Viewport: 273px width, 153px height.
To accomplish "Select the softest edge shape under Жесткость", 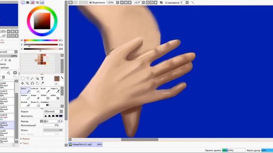I will (x=46, y=116).
